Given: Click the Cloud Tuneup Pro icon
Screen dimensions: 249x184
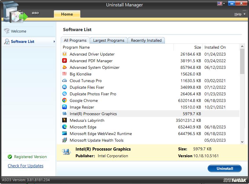Looking at the screenshot, I should tap(64, 81).
